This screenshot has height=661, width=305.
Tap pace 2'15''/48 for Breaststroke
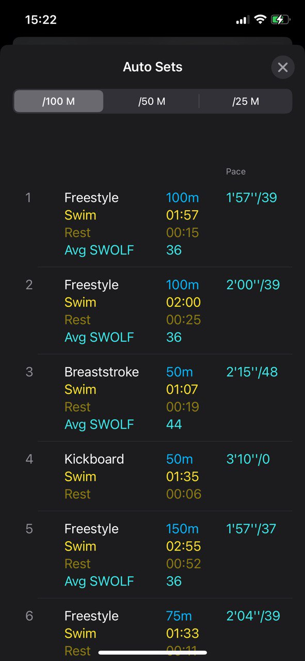(252, 372)
